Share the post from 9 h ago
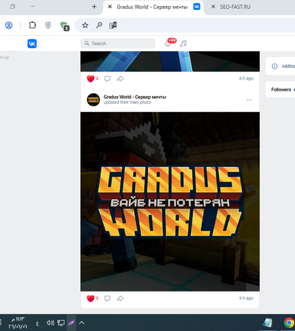The height and width of the screenshot is (331, 295). pos(120,299)
